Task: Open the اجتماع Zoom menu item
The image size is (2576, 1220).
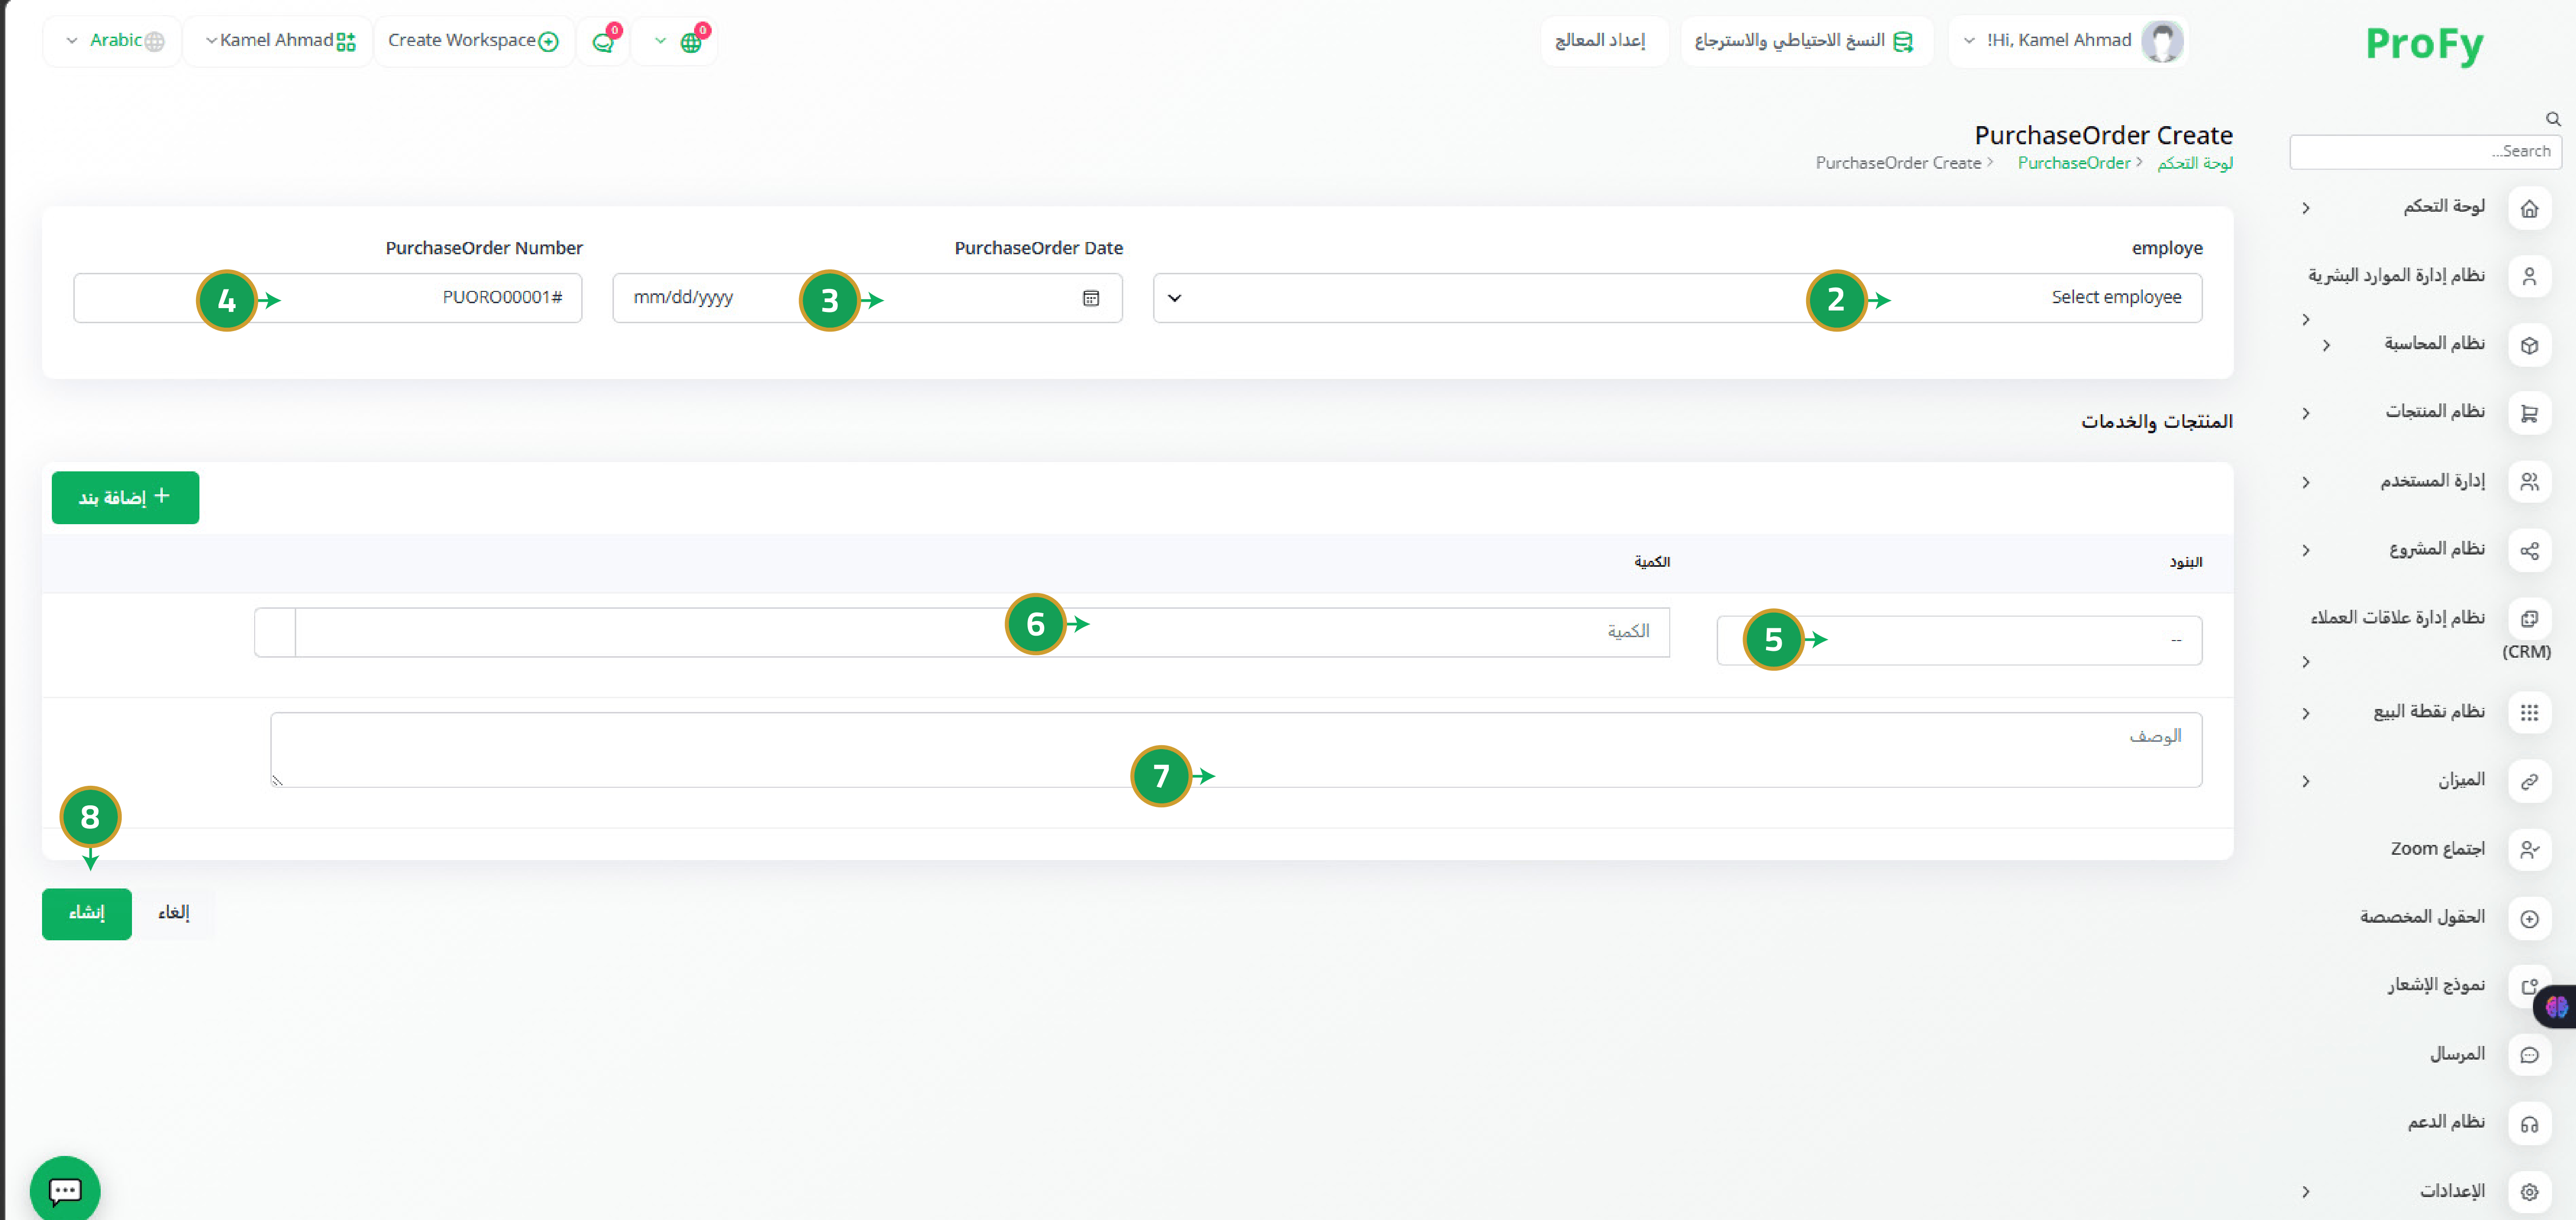Action: click(x=2437, y=849)
